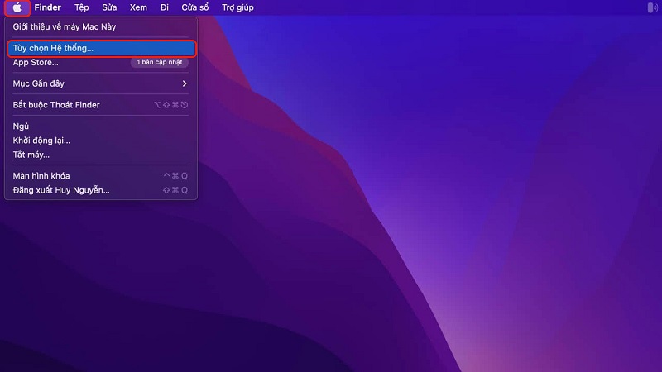Select Bắt buộc Thoát Finder
This screenshot has height=372, width=662.
(x=56, y=105)
